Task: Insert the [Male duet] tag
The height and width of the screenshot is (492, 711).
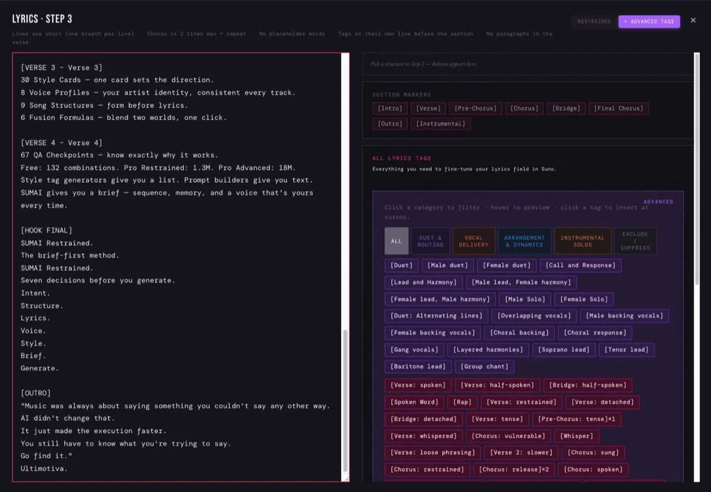Action: click(447, 266)
